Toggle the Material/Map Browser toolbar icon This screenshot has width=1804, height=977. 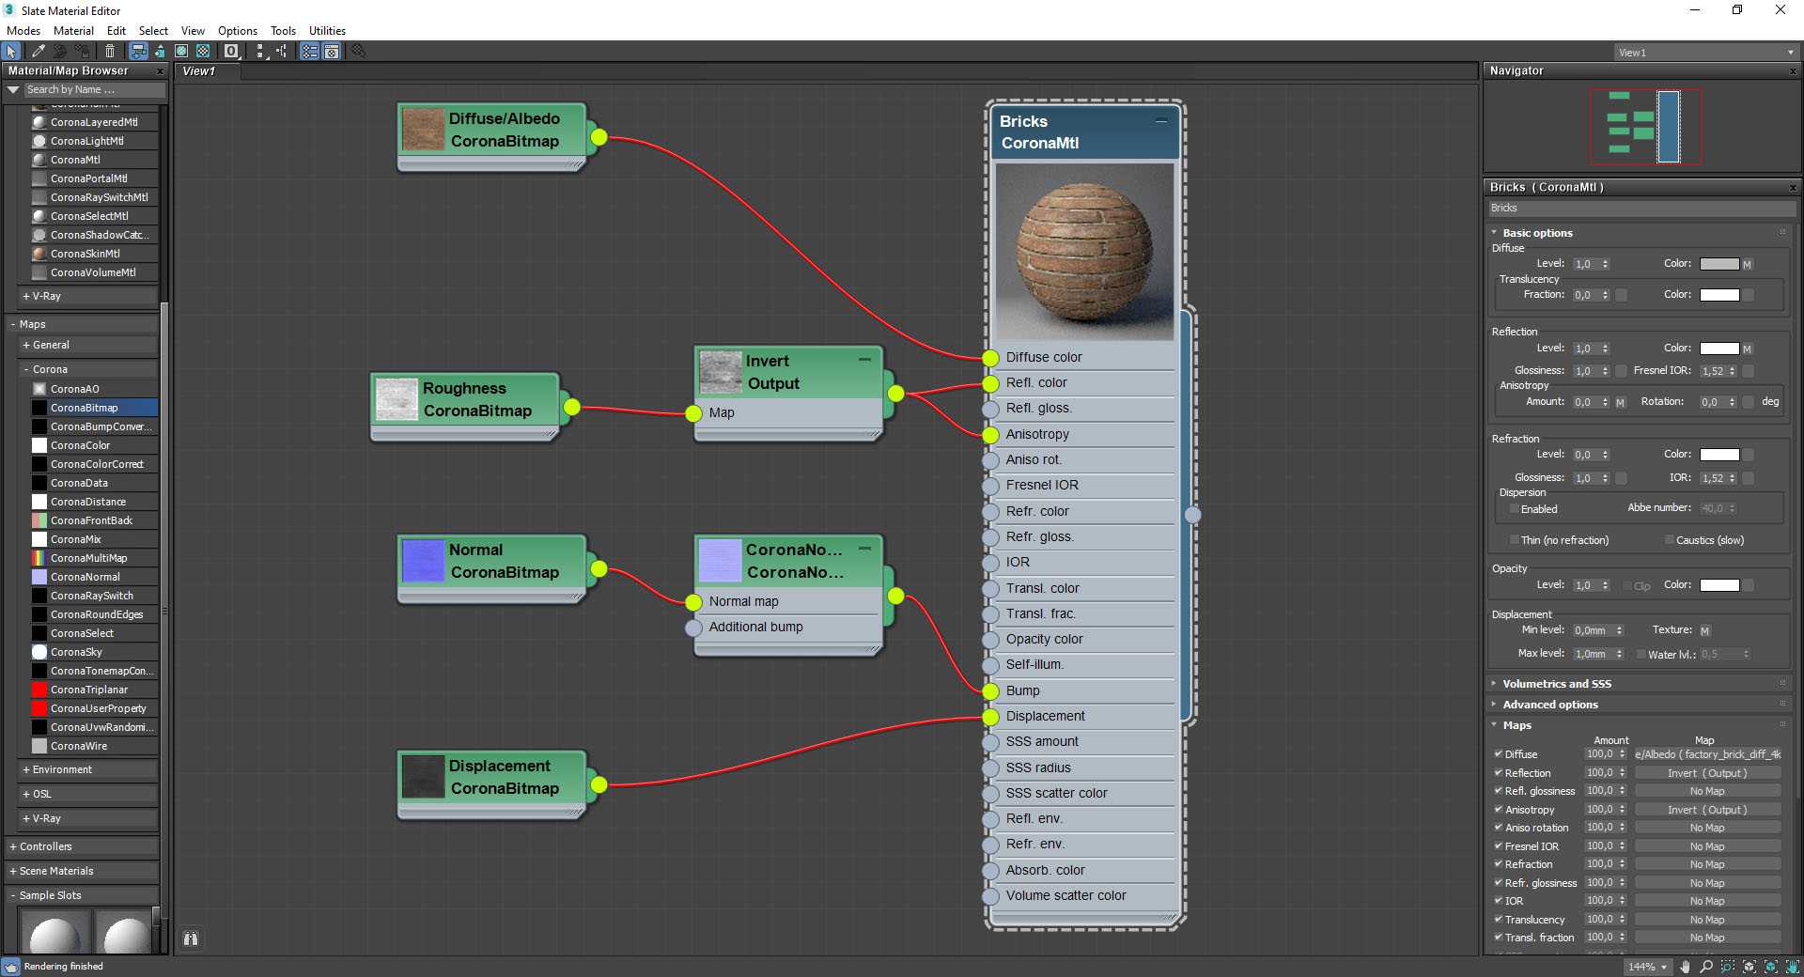tap(309, 52)
